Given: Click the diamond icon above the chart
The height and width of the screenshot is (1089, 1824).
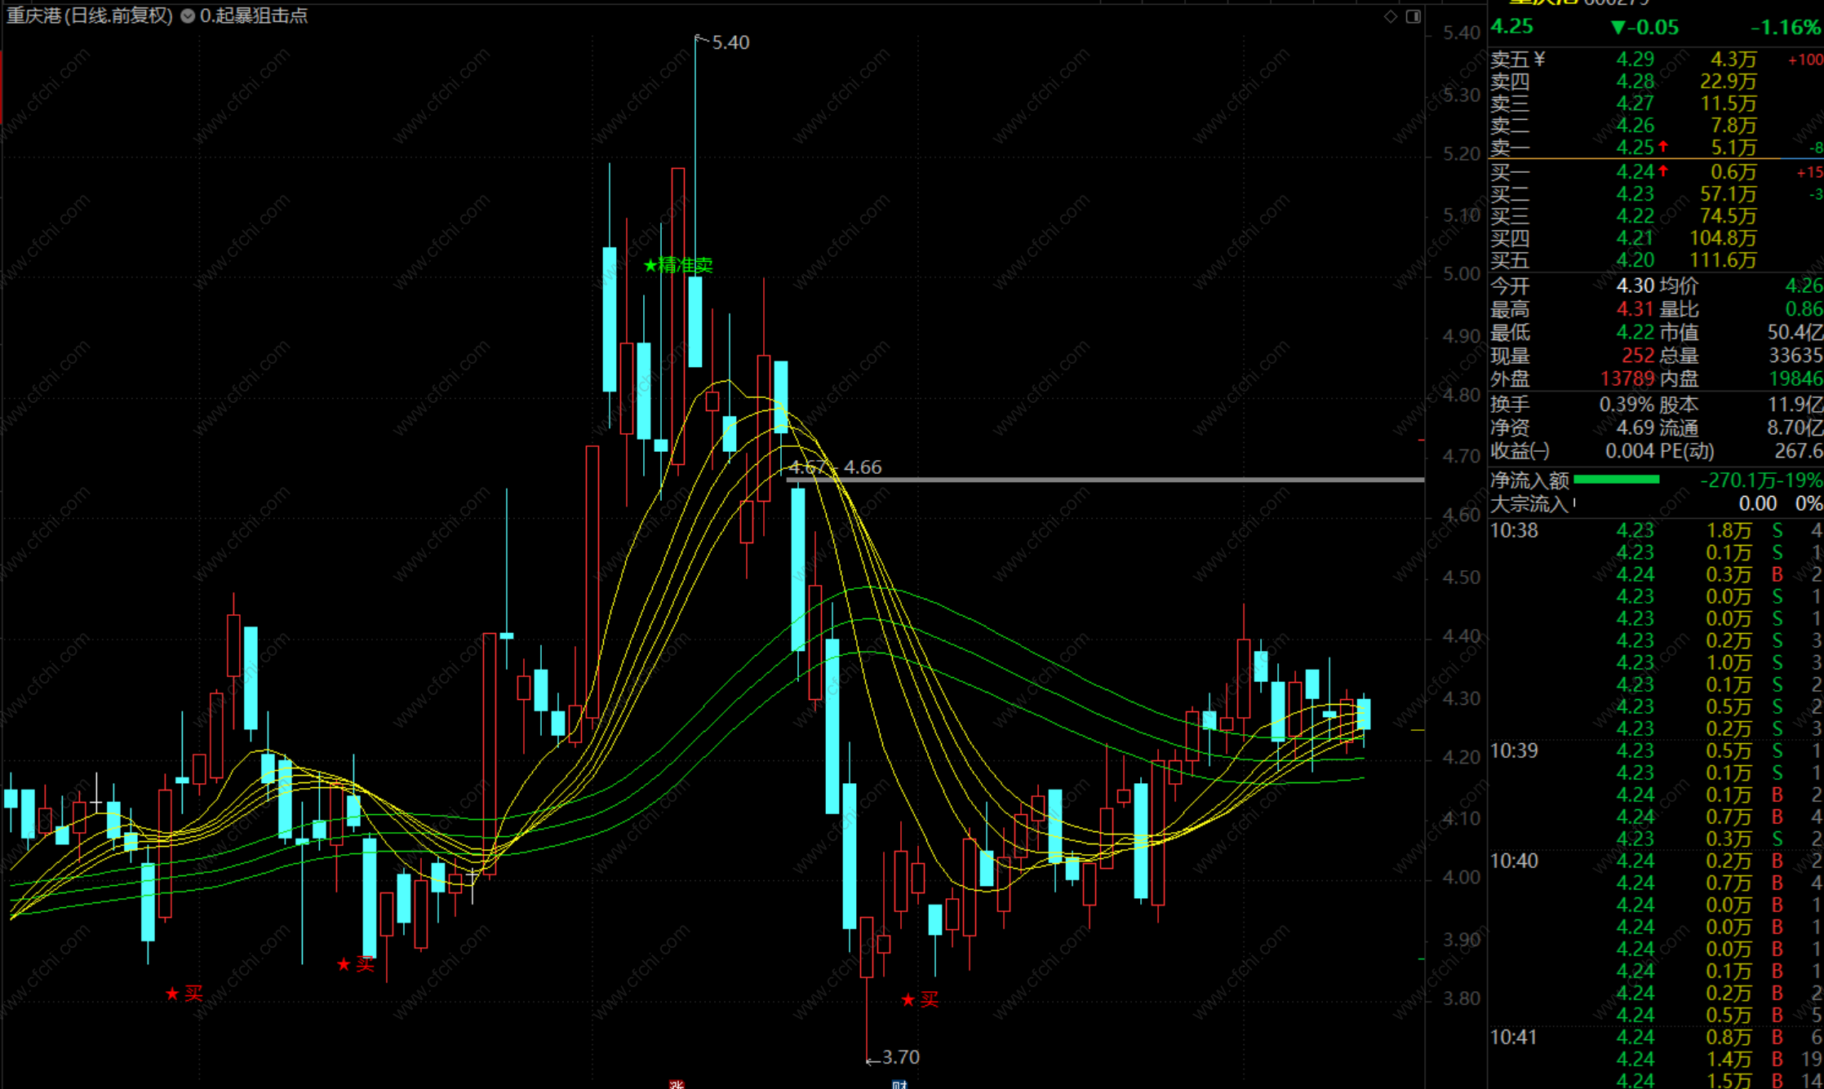Looking at the screenshot, I should pos(1391,16).
